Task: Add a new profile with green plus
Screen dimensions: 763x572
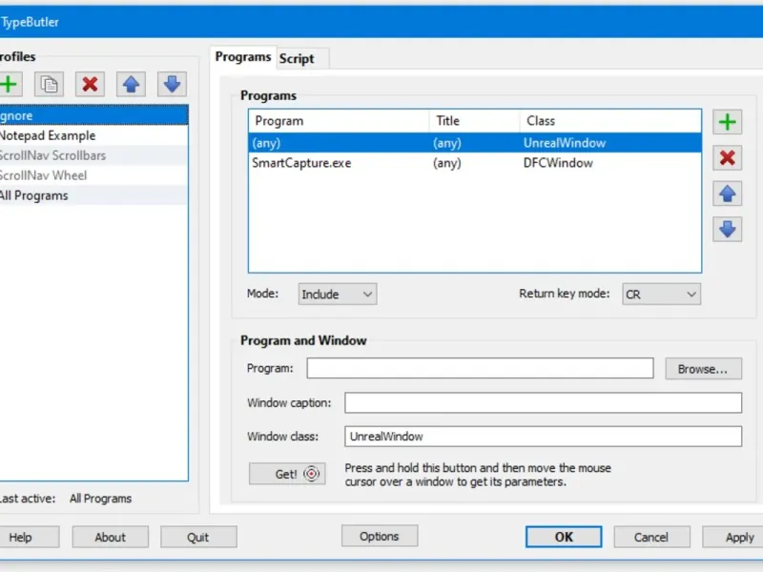Action: click(x=9, y=84)
